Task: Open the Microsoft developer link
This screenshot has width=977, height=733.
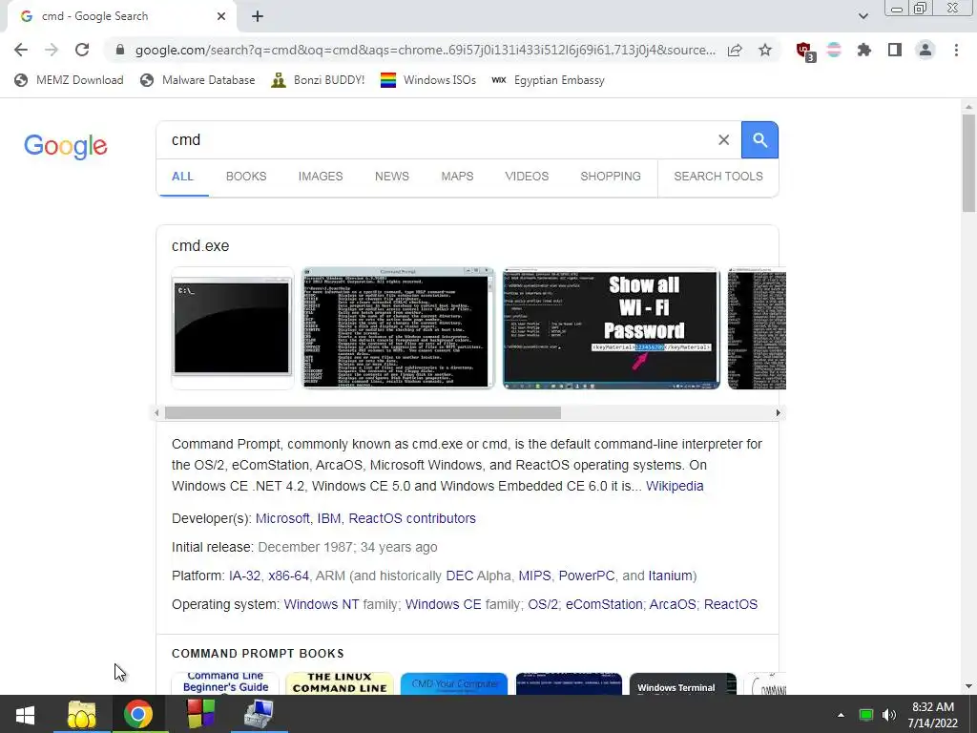Action: click(x=282, y=518)
